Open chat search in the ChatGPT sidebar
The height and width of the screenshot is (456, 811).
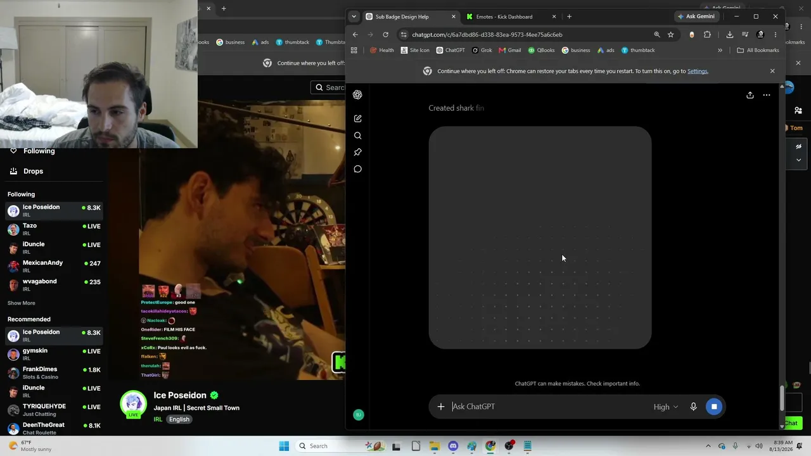point(357,136)
